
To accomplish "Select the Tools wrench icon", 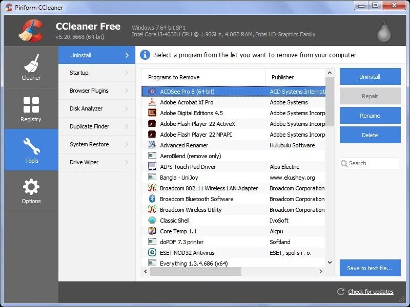I will [x=31, y=146].
